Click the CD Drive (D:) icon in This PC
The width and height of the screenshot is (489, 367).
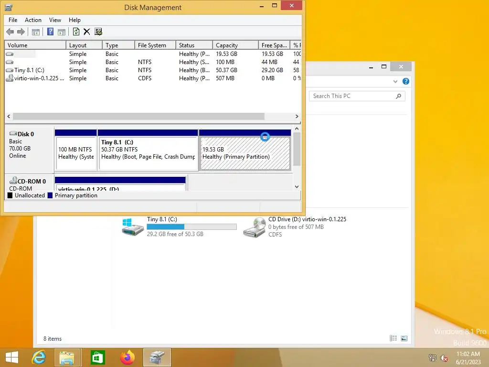tap(254, 227)
